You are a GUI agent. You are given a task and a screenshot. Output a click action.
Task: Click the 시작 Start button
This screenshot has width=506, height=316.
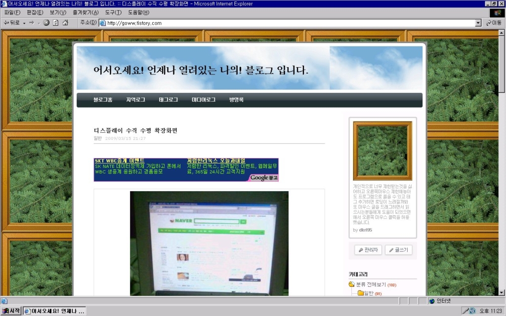[x=11, y=311]
